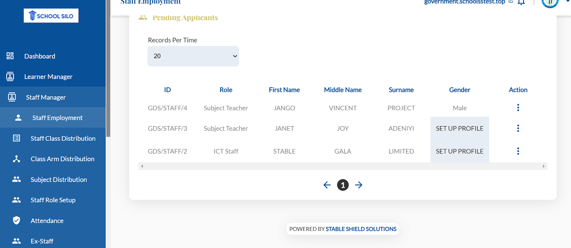Open three-dot menu for GDS/STAFF/2 row
This screenshot has width=571, height=248.
tap(518, 151)
